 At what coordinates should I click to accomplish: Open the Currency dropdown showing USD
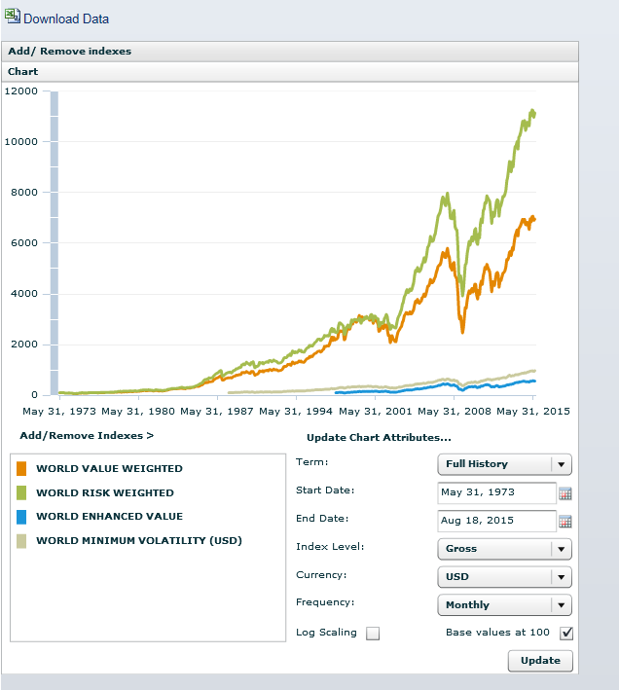coord(504,577)
